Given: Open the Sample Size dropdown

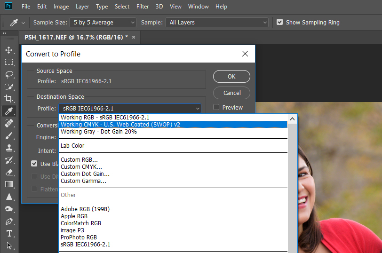Looking at the screenshot, I should click(103, 23).
